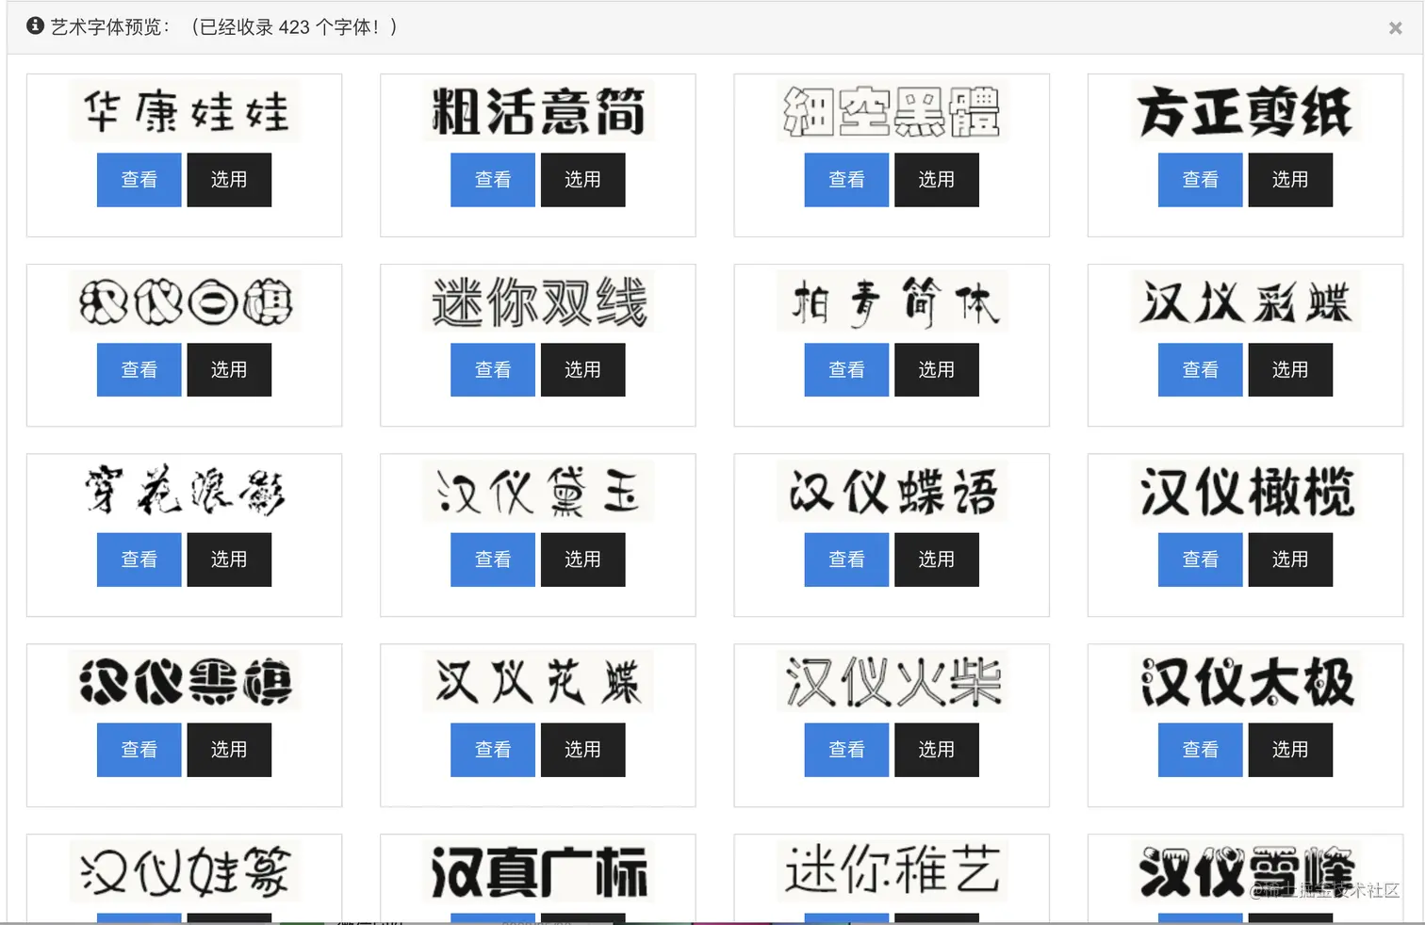
Task: Click the 細空黑體 hollow font thumbnail
Action: (x=893, y=111)
